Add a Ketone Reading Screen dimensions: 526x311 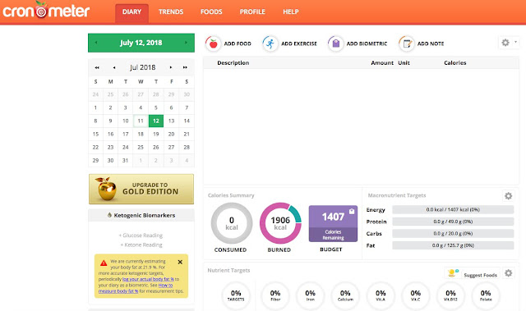[141, 245]
